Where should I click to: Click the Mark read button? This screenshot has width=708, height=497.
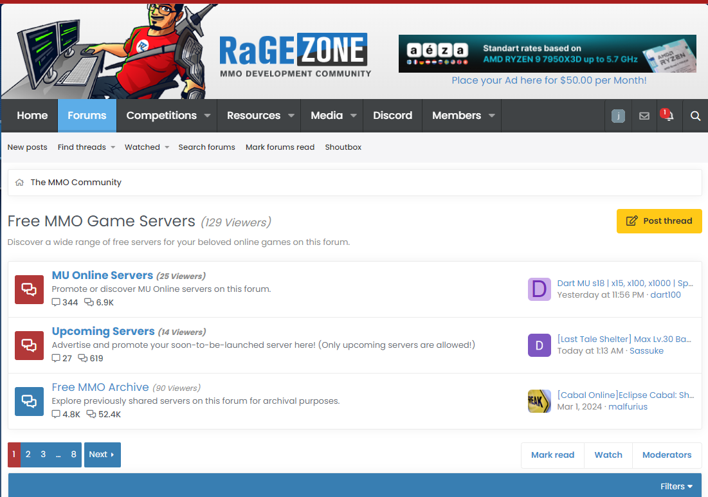[552, 455]
